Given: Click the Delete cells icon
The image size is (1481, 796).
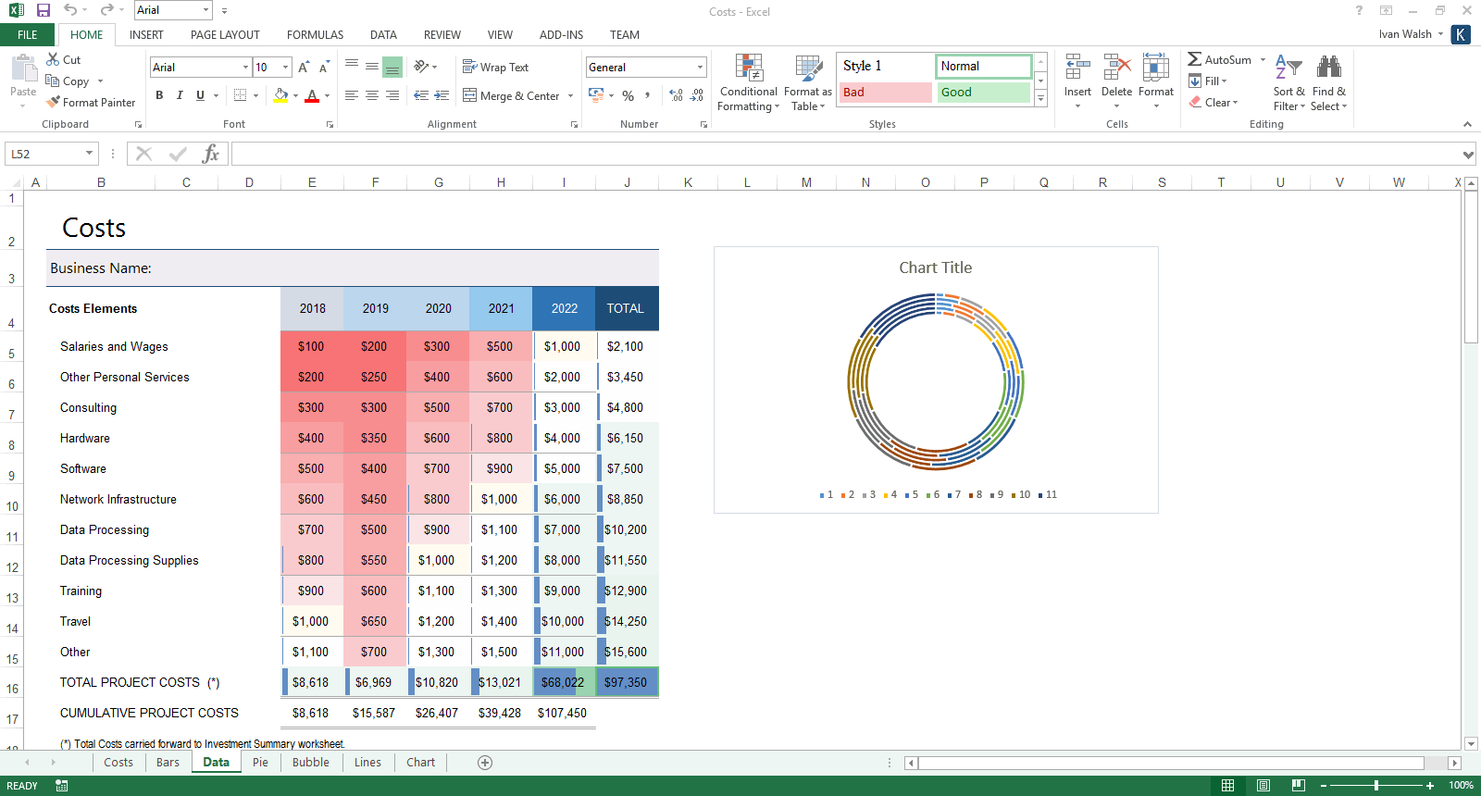Looking at the screenshot, I should (x=1116, y=68).
